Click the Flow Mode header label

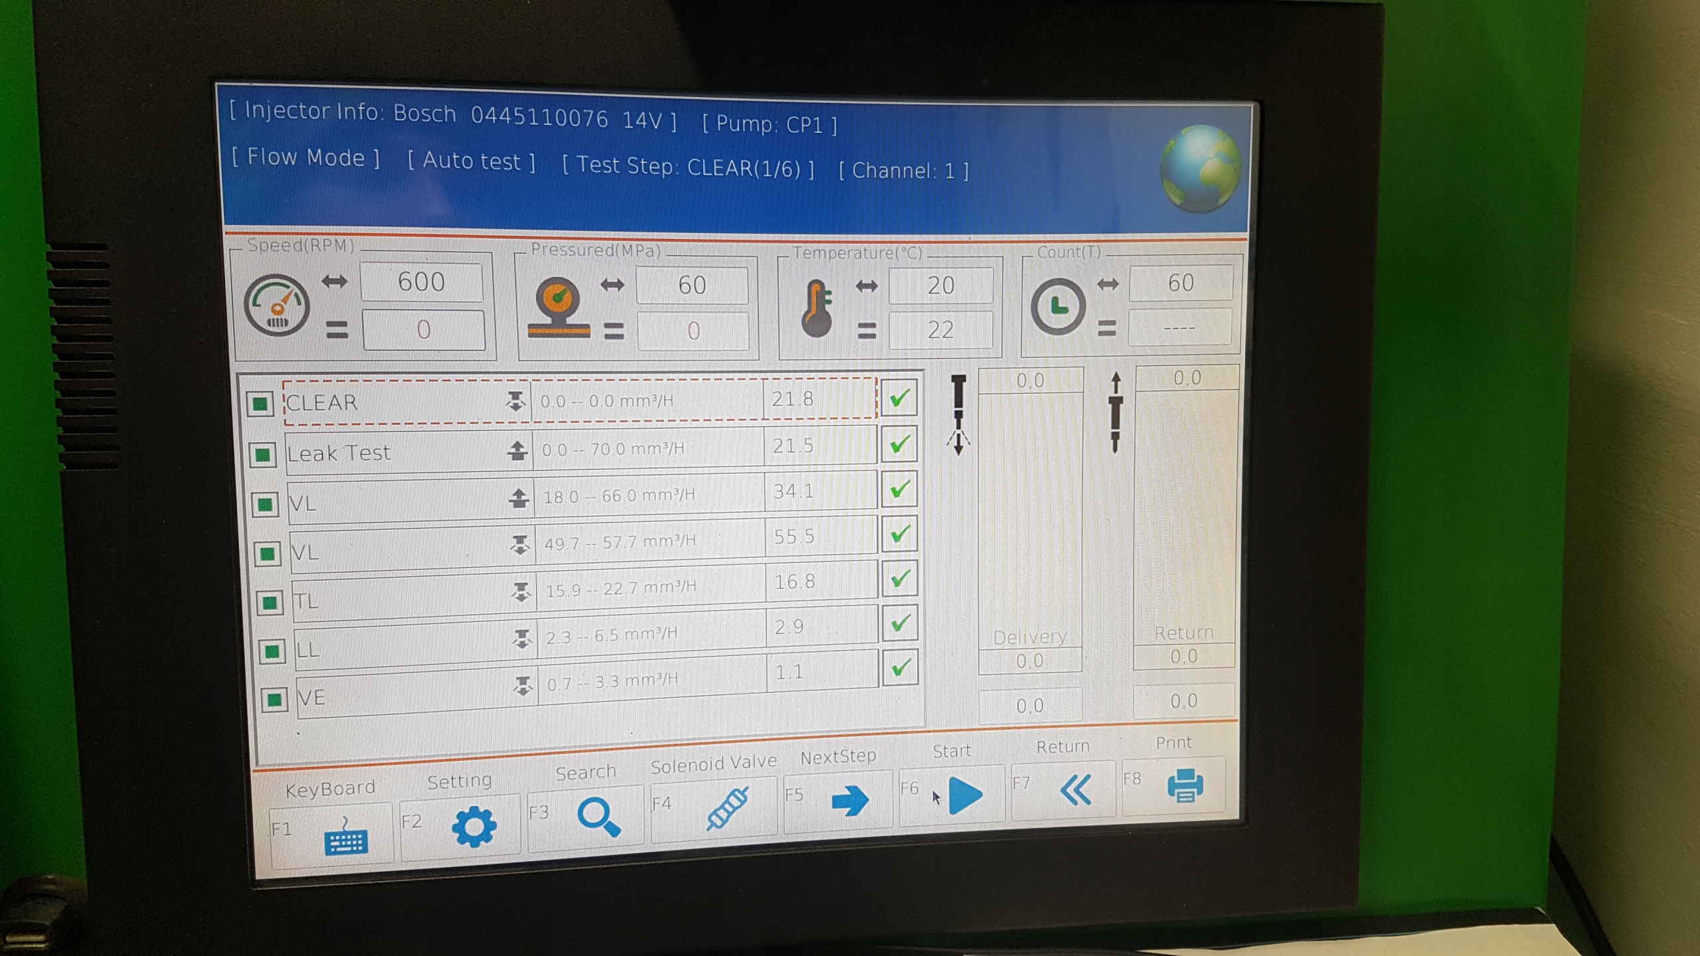305,157
